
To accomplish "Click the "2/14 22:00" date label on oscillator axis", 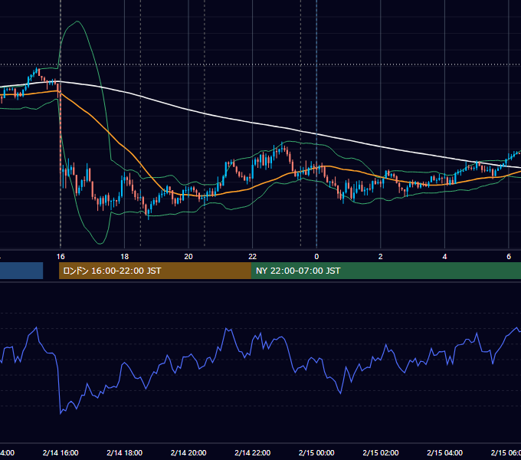I will click(253, 452).
